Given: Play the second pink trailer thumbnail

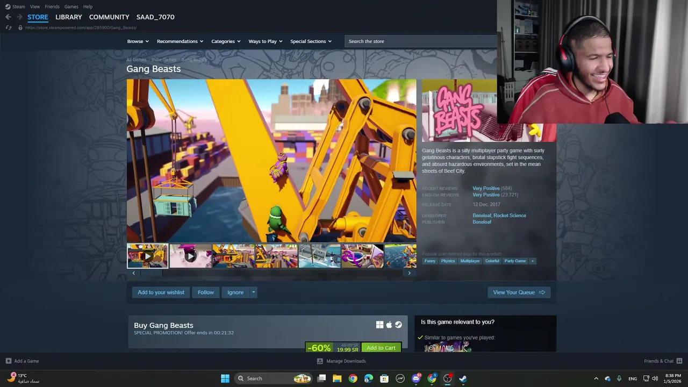Looking at the screenshot, I should 190,256.
